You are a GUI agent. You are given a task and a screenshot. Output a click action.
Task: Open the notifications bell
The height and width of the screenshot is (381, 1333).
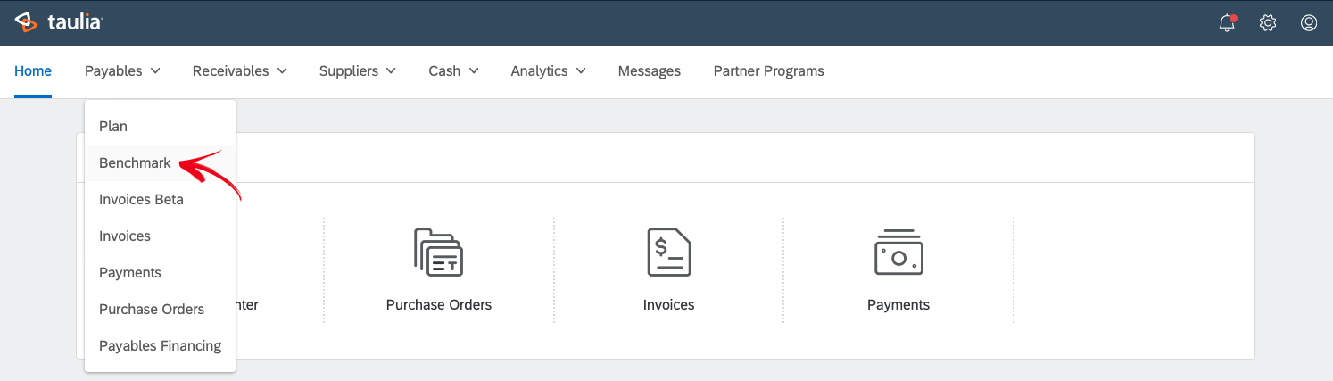pos(1227,23)
